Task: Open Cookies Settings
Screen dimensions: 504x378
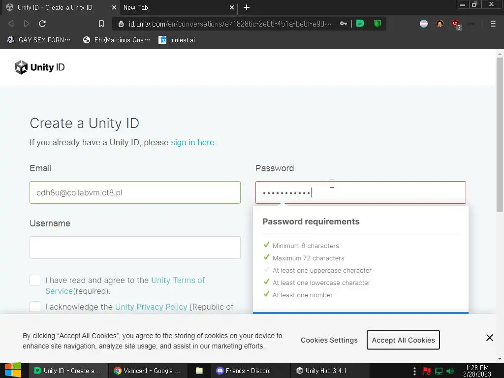Action: pos(329,340)
